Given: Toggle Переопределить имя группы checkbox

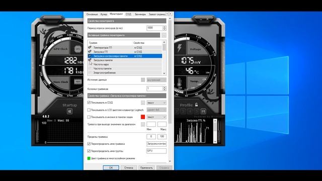Looking at the screenshot, I should (x=89, y=151).
